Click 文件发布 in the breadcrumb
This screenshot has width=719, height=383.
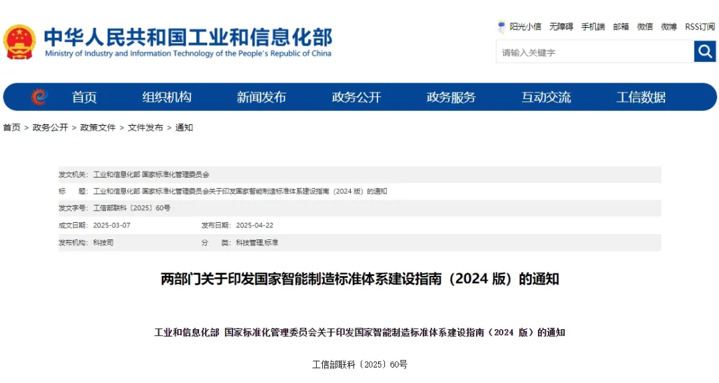pyautogui.click(x=145, y=128)
